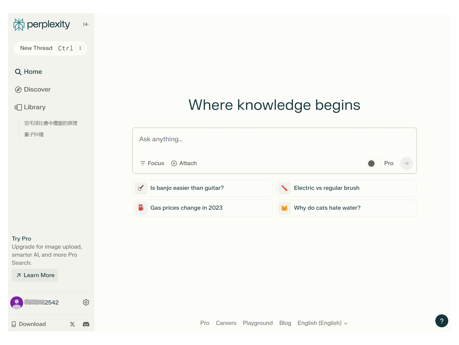Click Attach to add a file
This screenshot has width=459, height=345.
(x=184, y=163)
